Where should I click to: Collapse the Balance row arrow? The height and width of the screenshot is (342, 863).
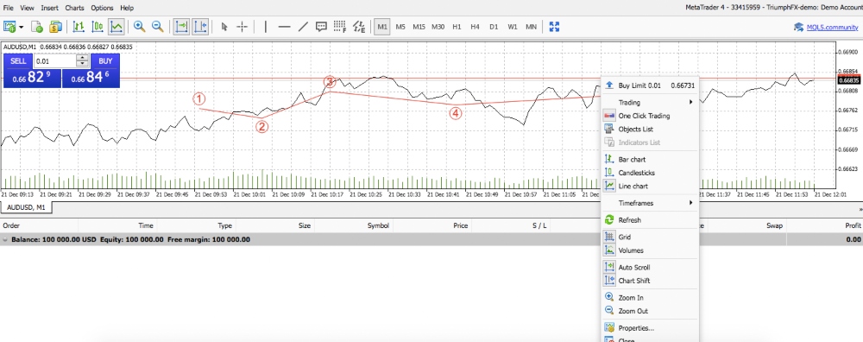5,239
